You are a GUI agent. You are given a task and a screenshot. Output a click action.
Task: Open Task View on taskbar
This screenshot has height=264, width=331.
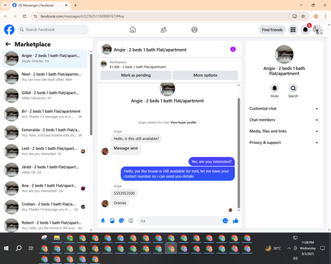(x=31, y=248)
